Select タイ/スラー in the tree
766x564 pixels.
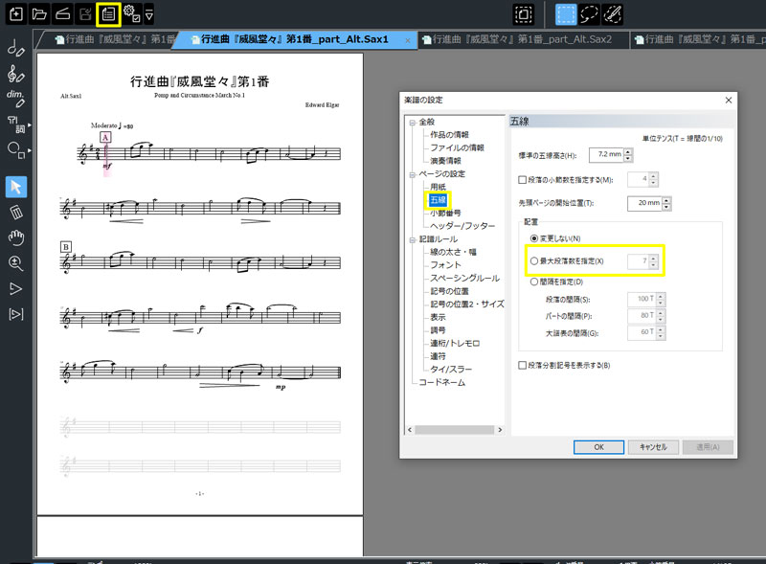coord(450,370)
